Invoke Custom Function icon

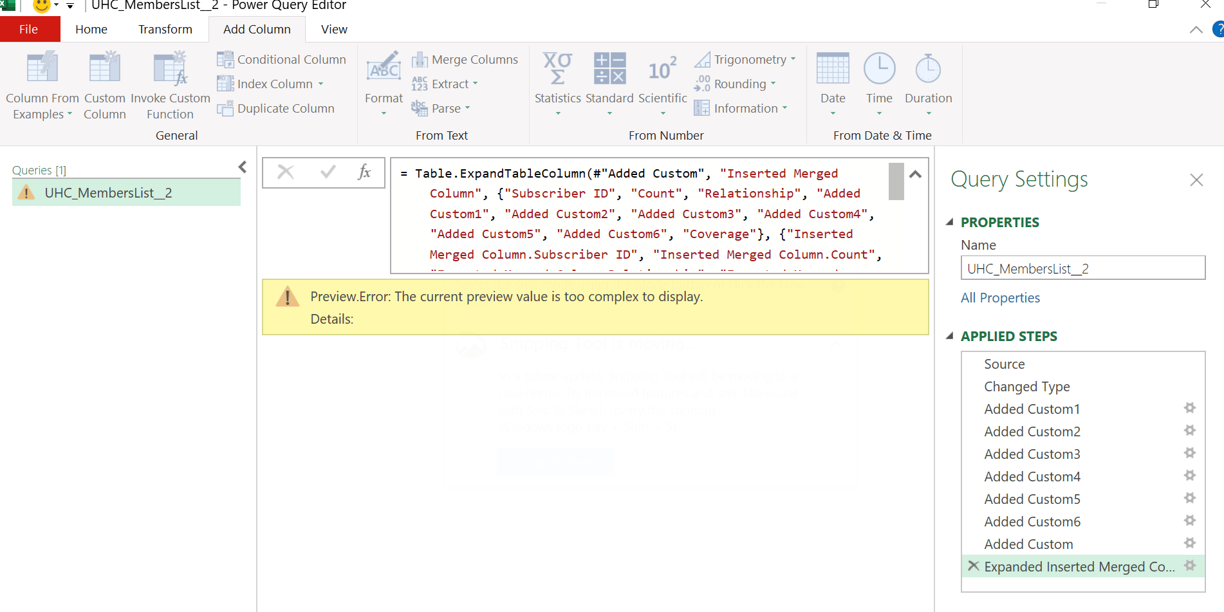(x=171, y=69)
